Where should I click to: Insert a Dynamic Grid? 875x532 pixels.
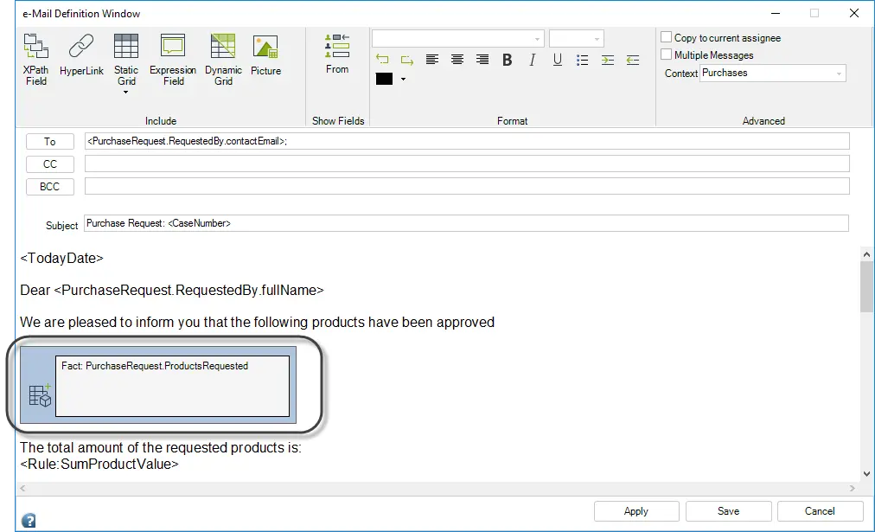pyautogui.click(x=223, y=59)
